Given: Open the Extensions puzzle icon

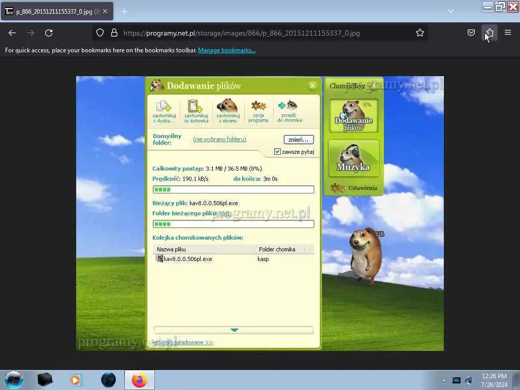Looking at the screenshot, I should [x=490, y=33].
